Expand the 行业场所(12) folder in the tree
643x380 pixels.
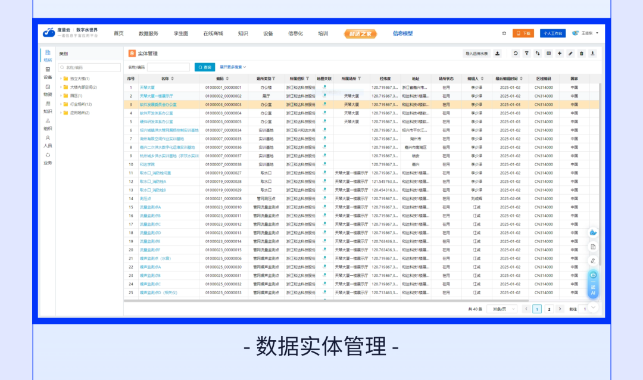pyautogui.click(x=61, y=104)
